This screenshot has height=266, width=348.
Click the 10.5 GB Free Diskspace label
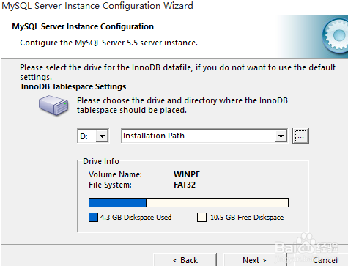pyautogui.click(x=247, y=217)
